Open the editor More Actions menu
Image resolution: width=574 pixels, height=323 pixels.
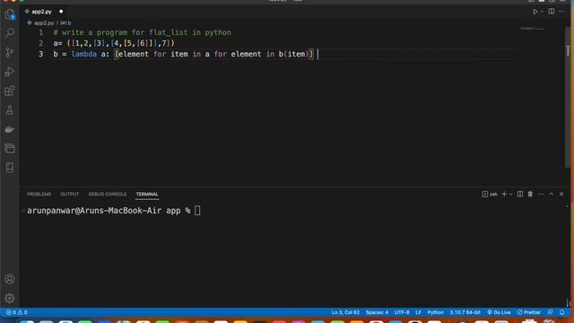tap(561, 12)
